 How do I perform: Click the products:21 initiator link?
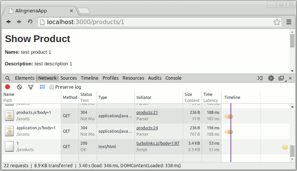click(147, 112)
